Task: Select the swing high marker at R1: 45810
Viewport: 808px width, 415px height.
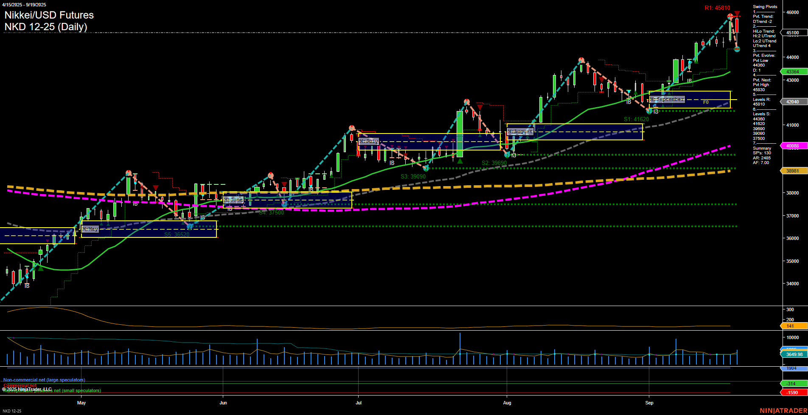Action: point(730,16)
